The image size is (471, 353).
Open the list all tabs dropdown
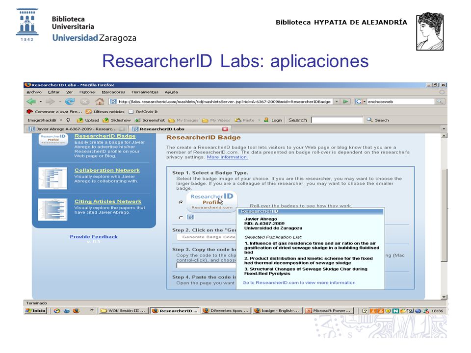(x=444, y=129)
